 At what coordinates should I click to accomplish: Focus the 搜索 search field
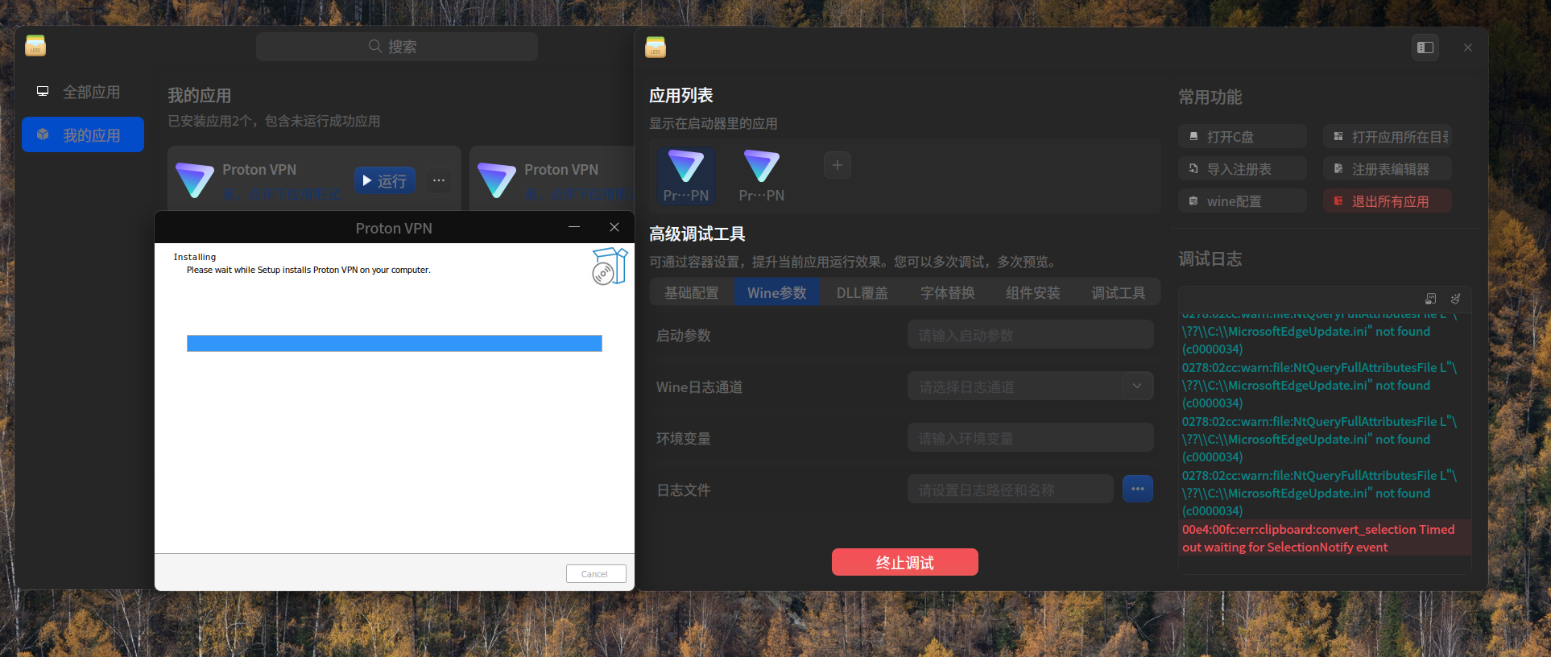(x=397, y=47)
